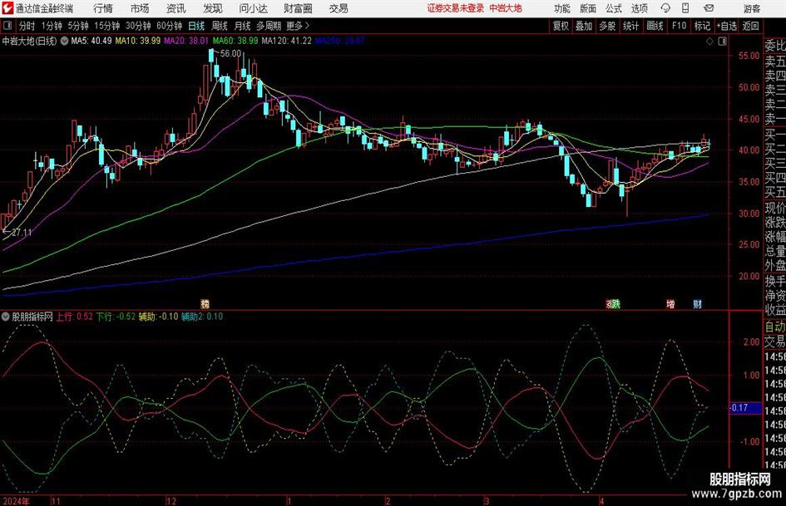Open the 发现 menu
This screenshot has width=786, height=506.
(213, 8)
